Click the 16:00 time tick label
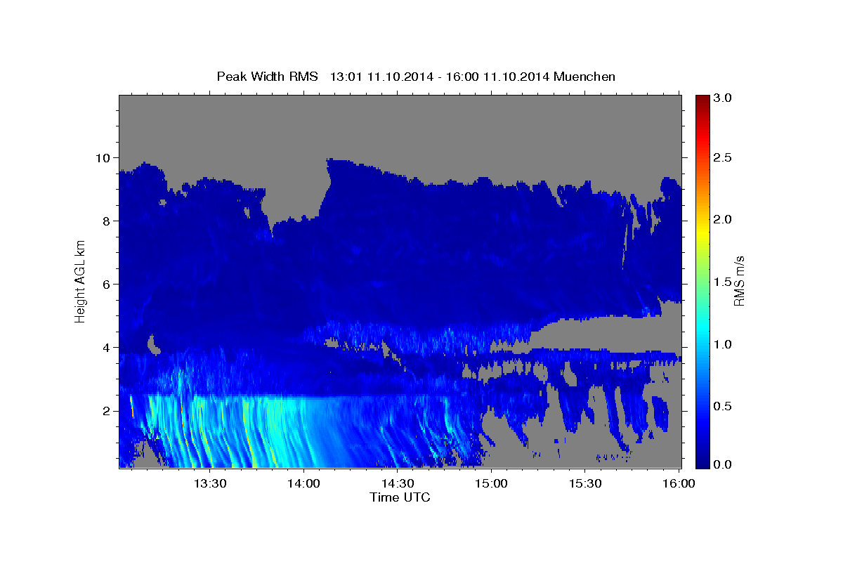 pos(678,483)
